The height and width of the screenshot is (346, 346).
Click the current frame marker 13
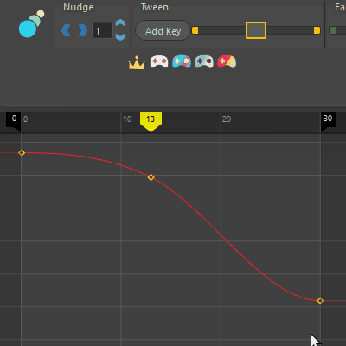151,120
